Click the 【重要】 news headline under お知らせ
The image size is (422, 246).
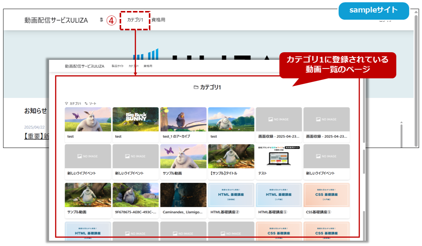coord(36,136)
